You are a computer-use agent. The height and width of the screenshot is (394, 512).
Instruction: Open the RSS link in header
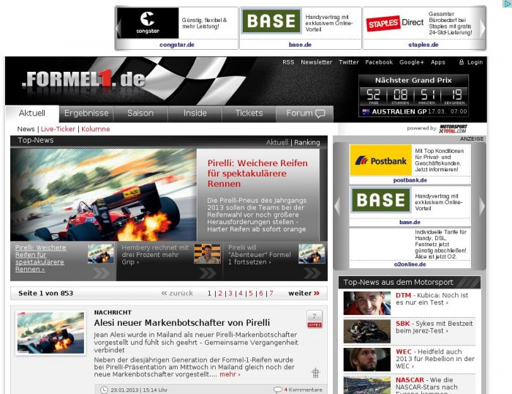(288, 62)
